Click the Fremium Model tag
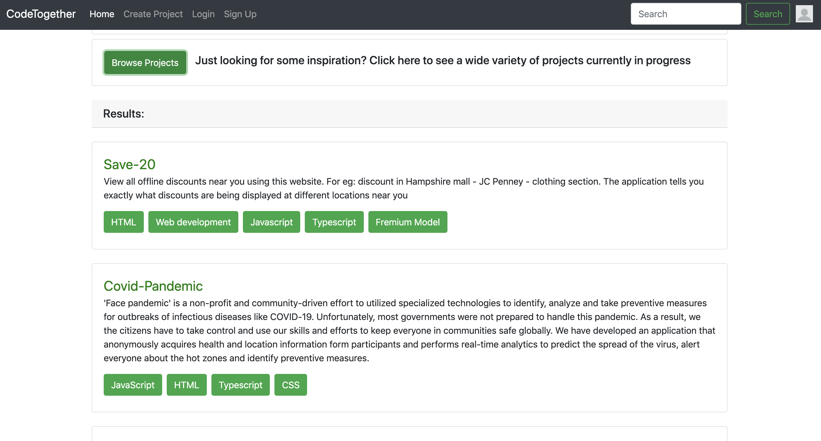821x441 pixels. click(408, 222)
